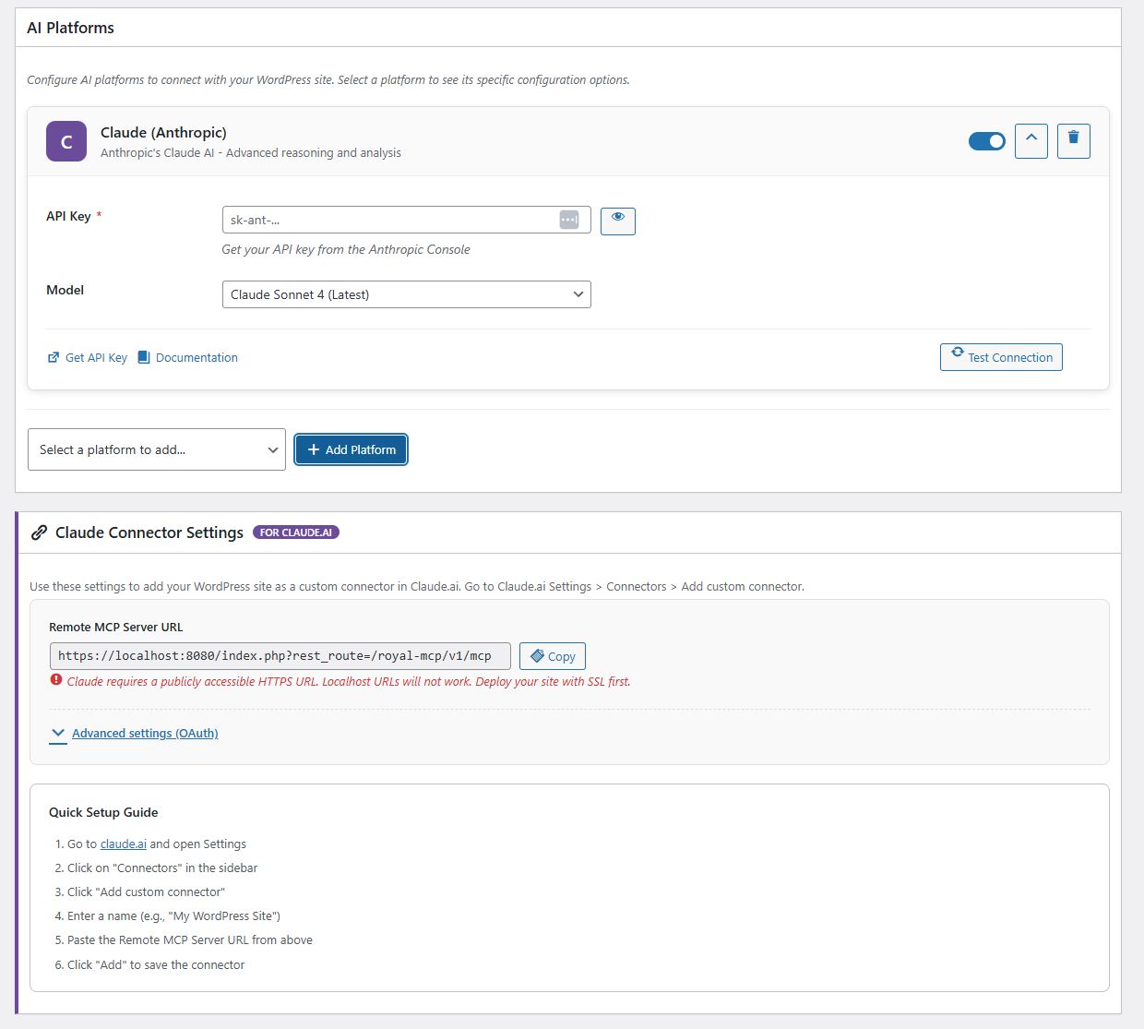Click the red error icon in the HTTPS warning

(x=57, y=680)
